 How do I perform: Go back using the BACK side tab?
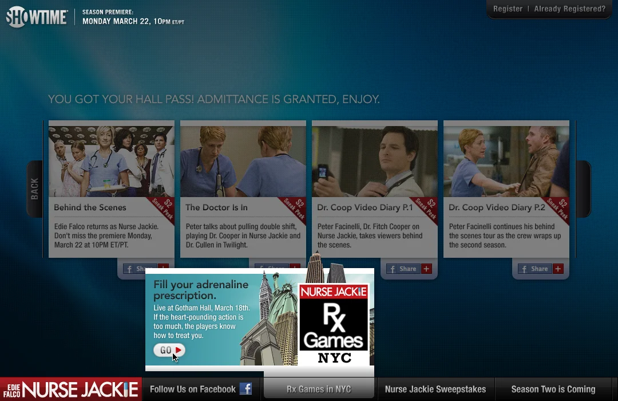click(35, 188)
